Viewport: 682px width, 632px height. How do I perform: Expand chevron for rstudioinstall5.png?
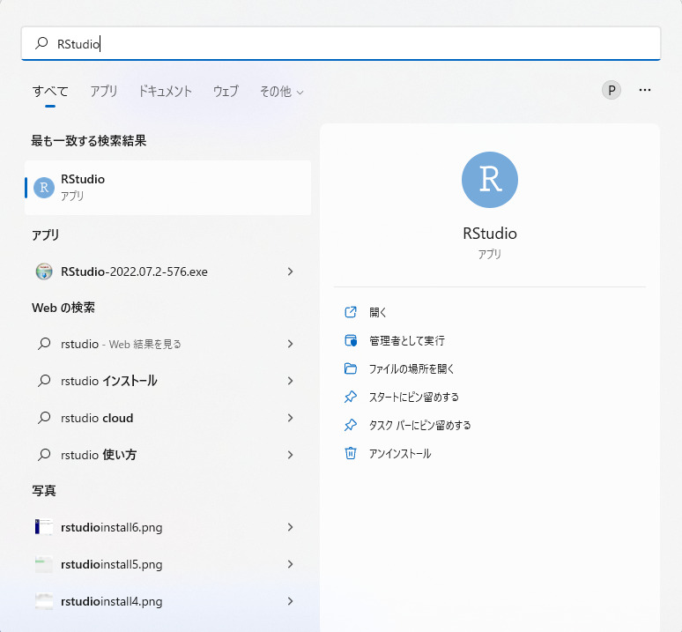click(x=290, y=564)
